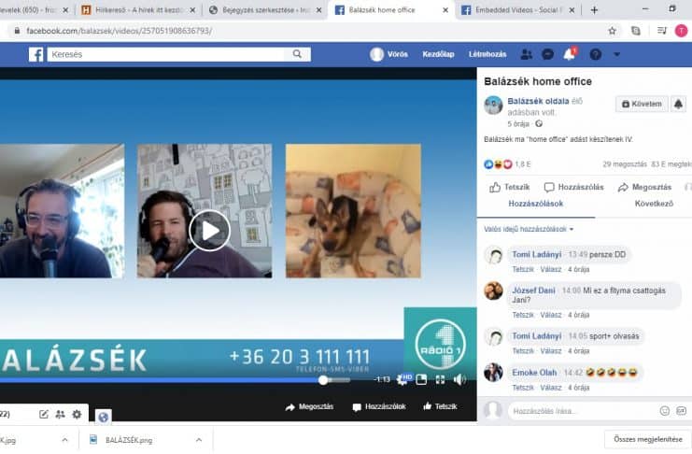This screenshot has height=454, width=692.
Task: Click the search magnifier button
Action: click(x=298, y=54)
